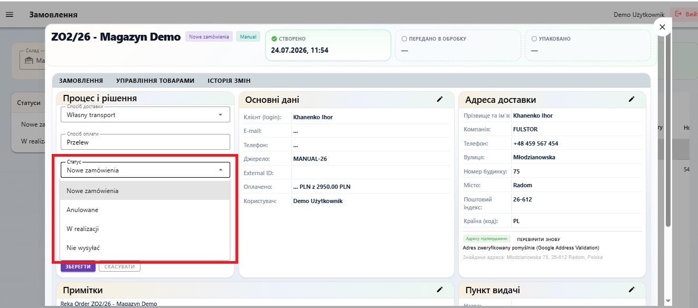Image resolution: width=698 pixels, height=308 pixels.
Task: Click the city value Radom
Action: pyautogui.click(x=523, y=185)
